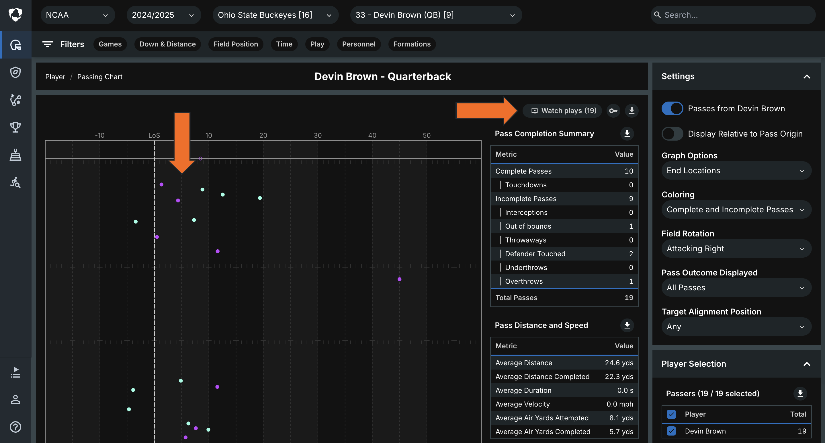Download the Pass Completion Summary table
Image resolution: width=825 pixels, height=443 pixels.
click(627, 134)
